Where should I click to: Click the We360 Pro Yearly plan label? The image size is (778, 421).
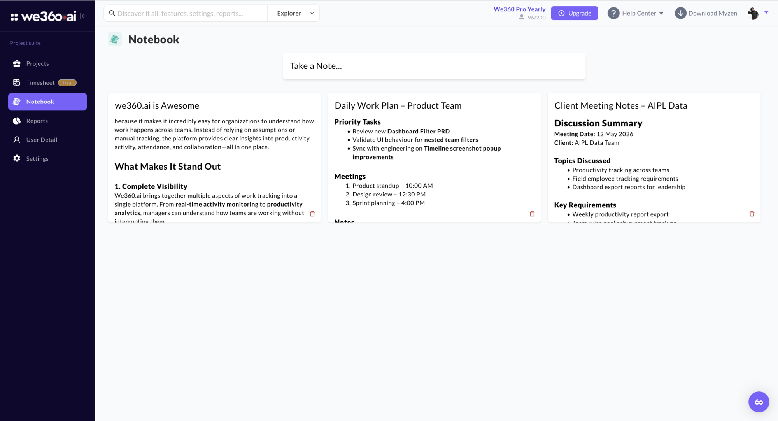pyautogui.click(x=519, y=9)
